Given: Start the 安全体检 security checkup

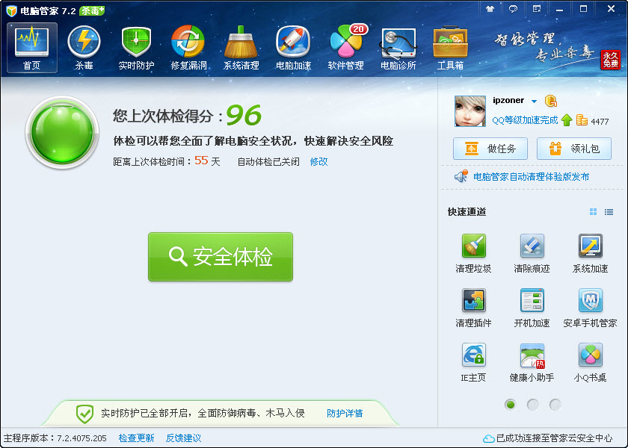Looking at the screenshot, I should pos(221,257).
